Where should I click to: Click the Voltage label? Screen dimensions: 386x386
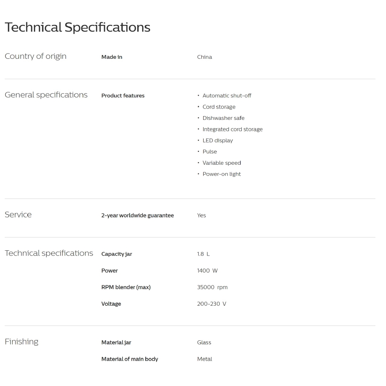pyautogui.click(x=111, y=304)
